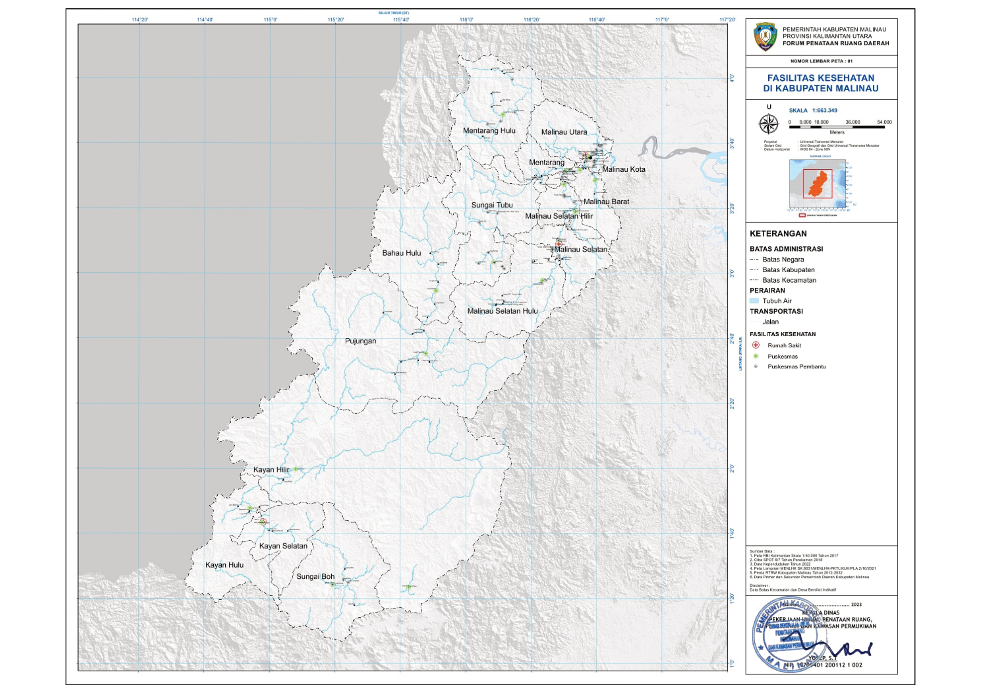The height and width of the screenshot is (694, 982).
Task: Click the Malinau Kota map label
Action: point(623,169)
